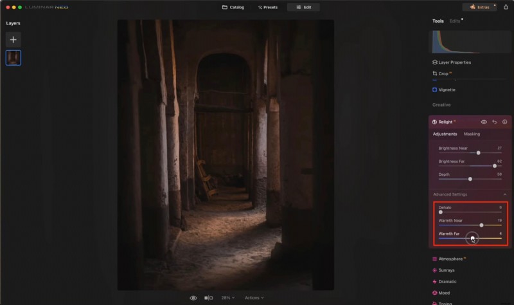
Task: Open the Dramatic tool
Action: coord(445,282)
